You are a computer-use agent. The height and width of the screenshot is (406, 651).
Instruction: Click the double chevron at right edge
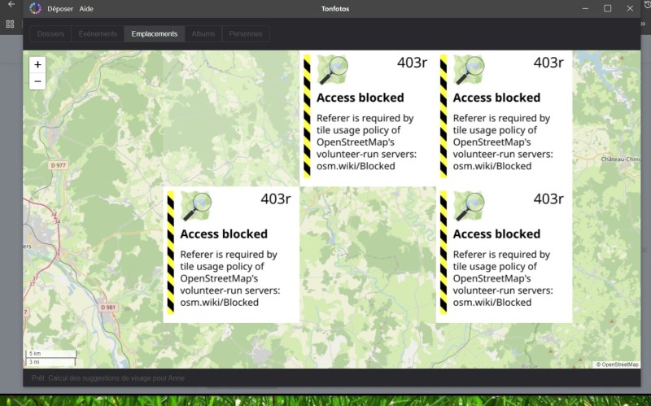(643, 24)
